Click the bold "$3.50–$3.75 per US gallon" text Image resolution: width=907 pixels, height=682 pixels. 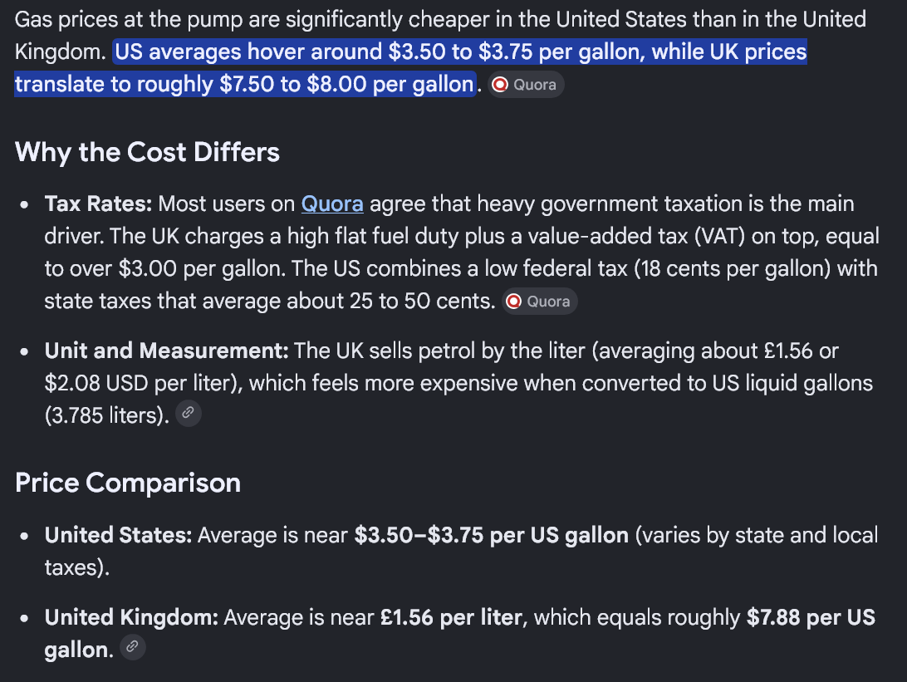(x=492, y=536)
